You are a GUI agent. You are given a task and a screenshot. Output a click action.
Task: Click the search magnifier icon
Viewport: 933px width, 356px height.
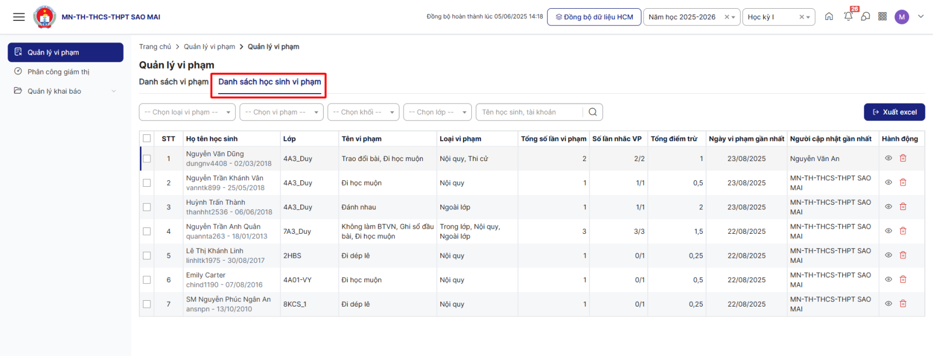click(x=592, y=112)
